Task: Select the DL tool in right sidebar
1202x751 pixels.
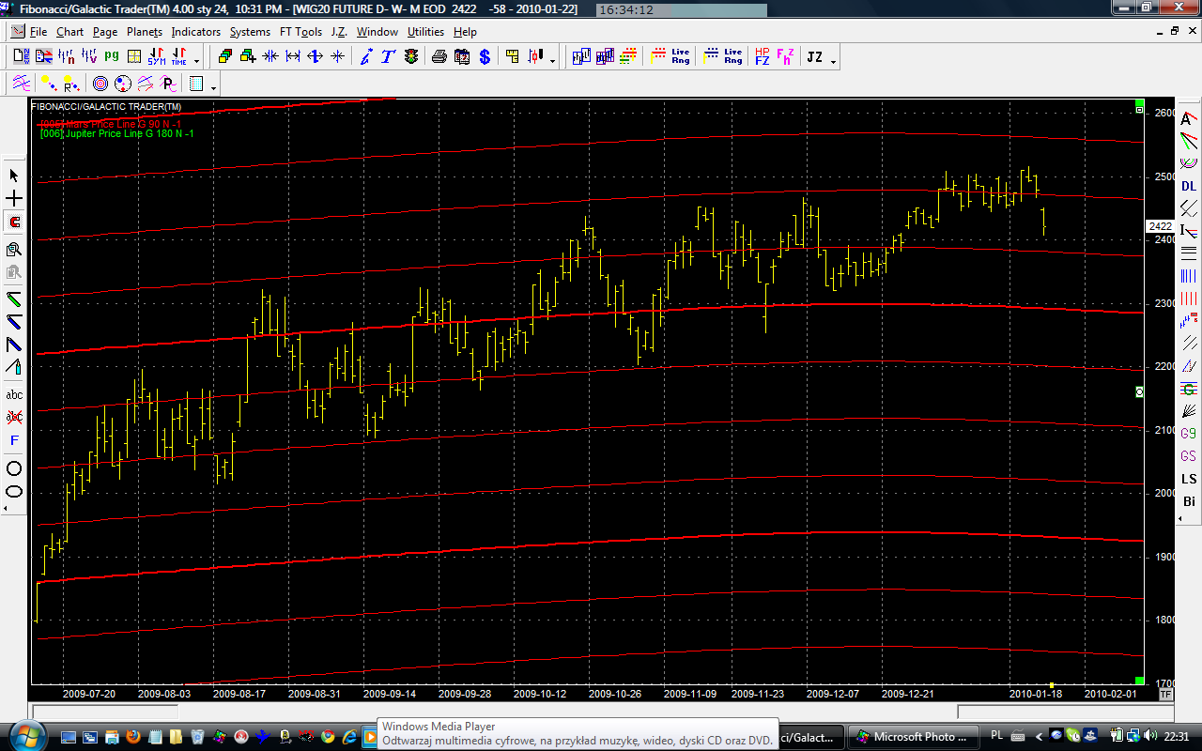Action: point(1189,186)
